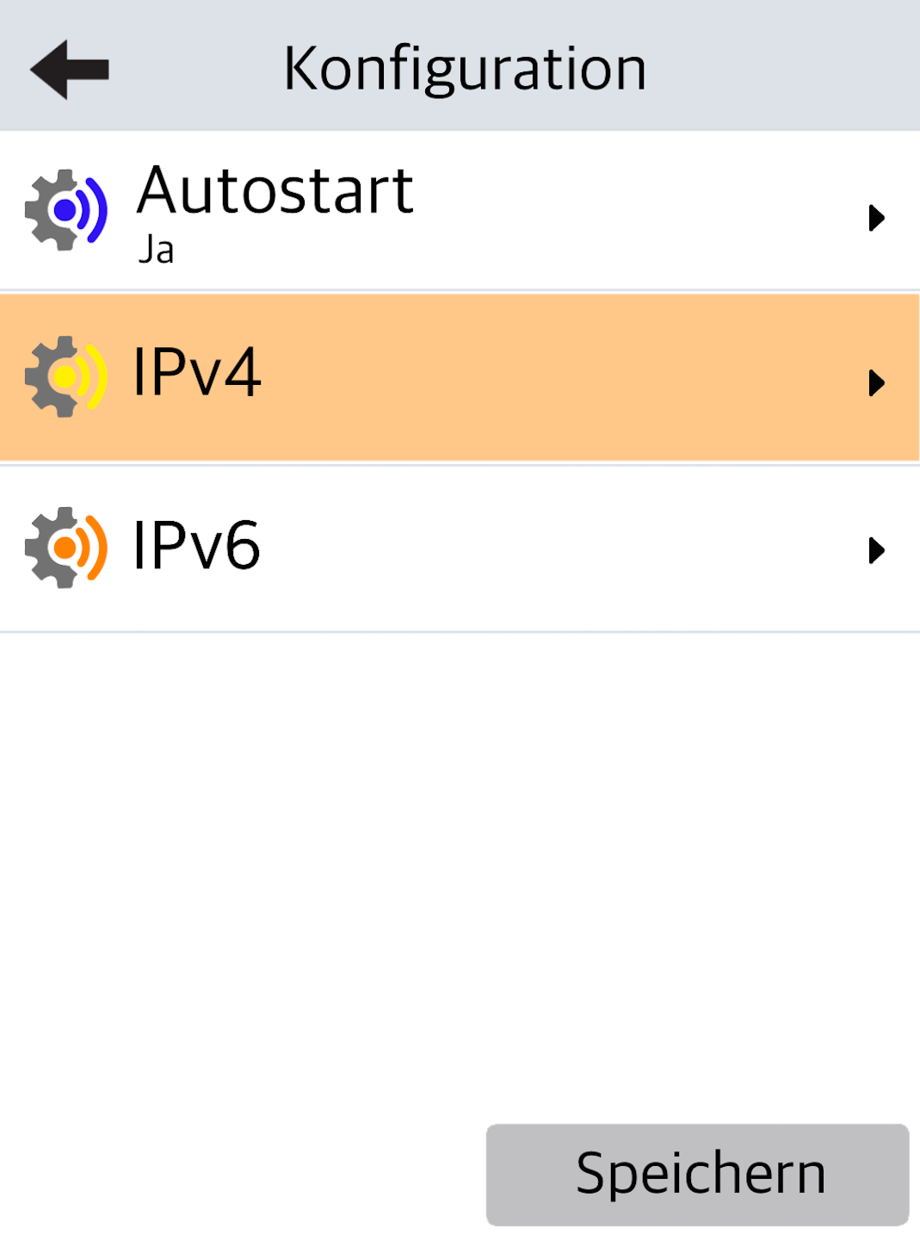Click the empty white area below IPv6

[456, 861]
